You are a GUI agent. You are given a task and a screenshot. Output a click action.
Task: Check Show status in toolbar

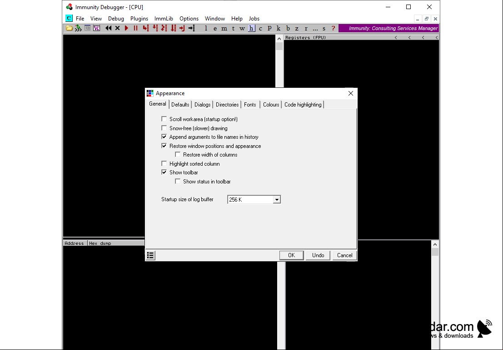[178, 181]
